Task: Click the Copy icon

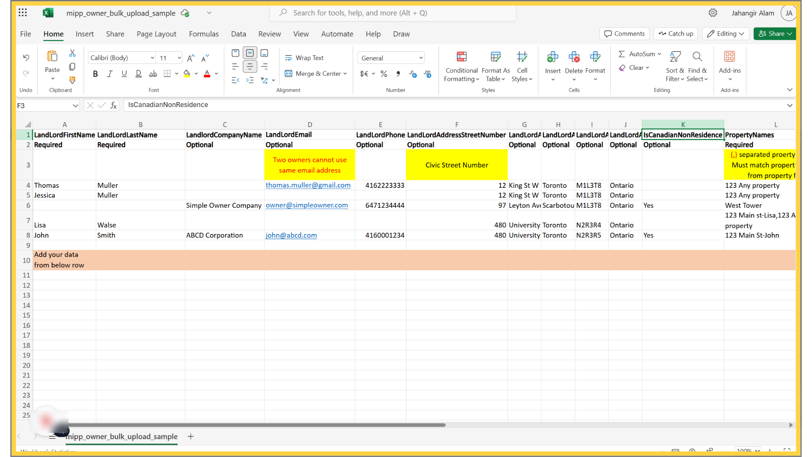Action: point(72,66)
